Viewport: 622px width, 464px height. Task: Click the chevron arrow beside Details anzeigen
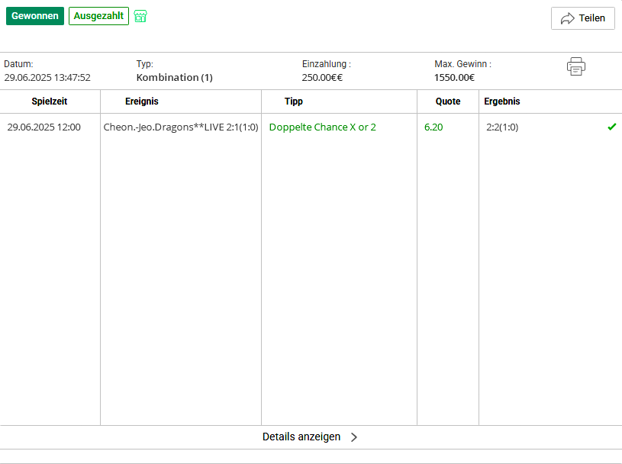(x=354, y=437)
